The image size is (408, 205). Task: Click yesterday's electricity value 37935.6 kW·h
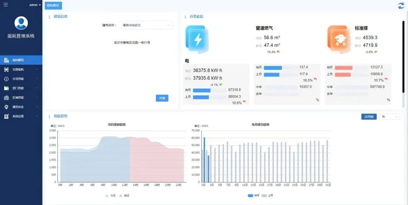click(208, 78)
